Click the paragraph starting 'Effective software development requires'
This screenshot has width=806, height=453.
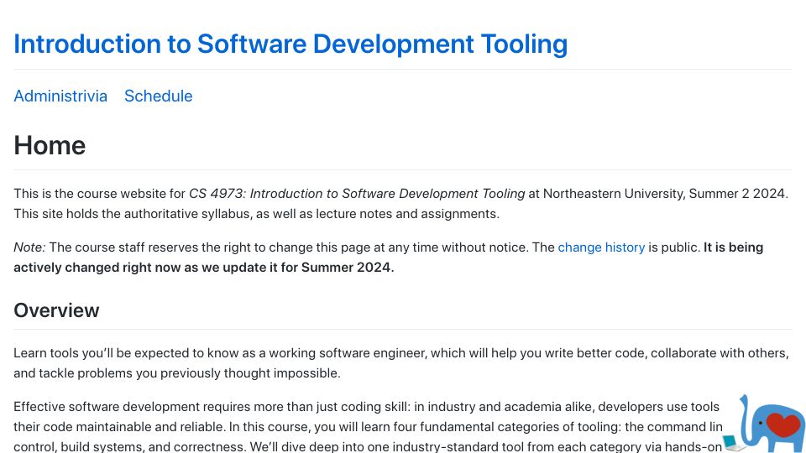click(x=368, y=426)
